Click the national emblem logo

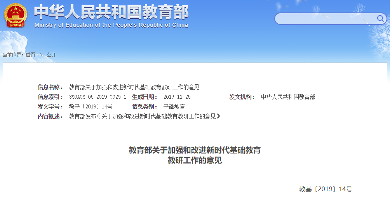[x=16, y=15]
